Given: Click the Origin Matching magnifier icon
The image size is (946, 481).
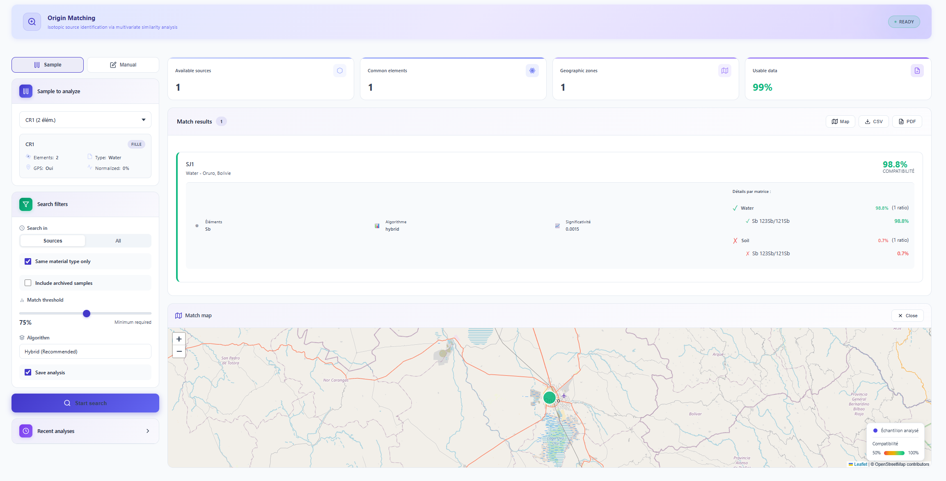Looking at the screenshot, I should (x=32, y=22).
